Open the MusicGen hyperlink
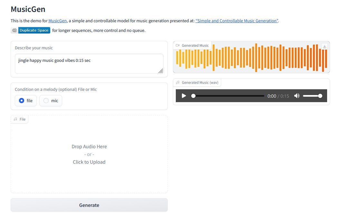 click(x=57, y=21)
